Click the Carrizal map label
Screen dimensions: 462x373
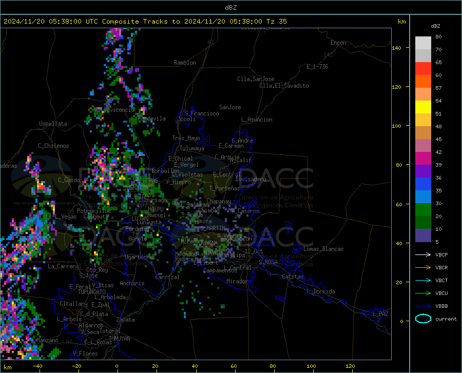(167, 278)
